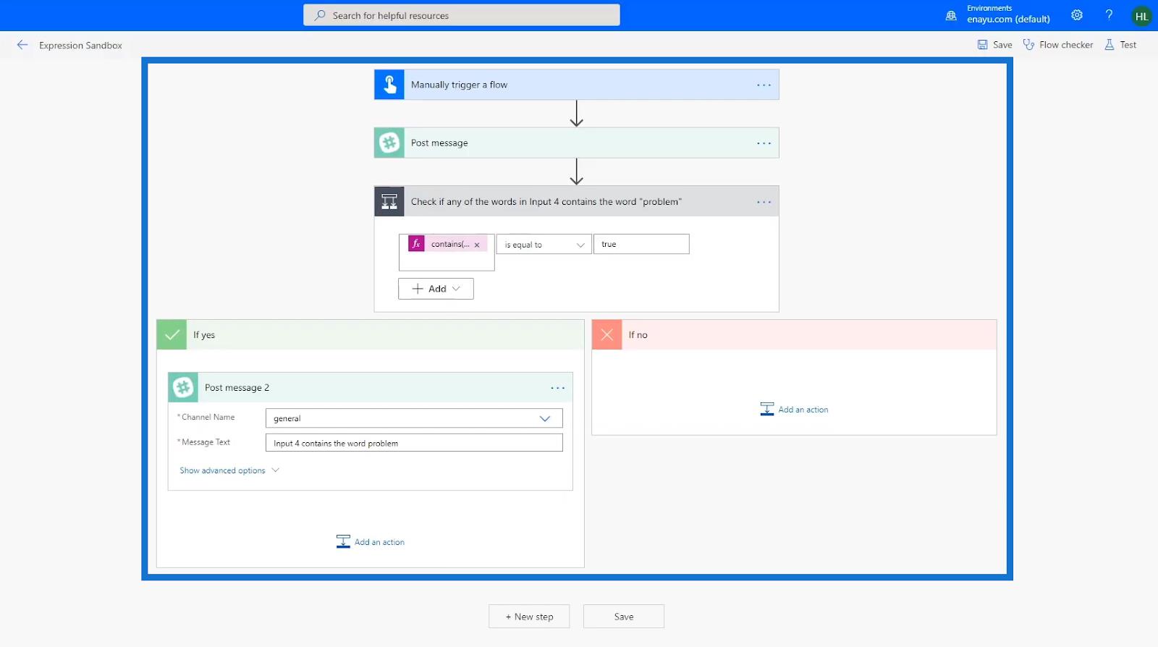1158x647 pixels.
Task: Click the Test flask icon
Action: coord(1110,45)
